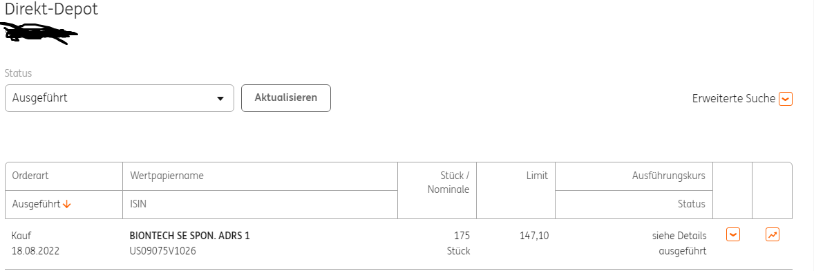
Task: Open the Erweiterte Suche text link
Action: click(x=734, y=99)
